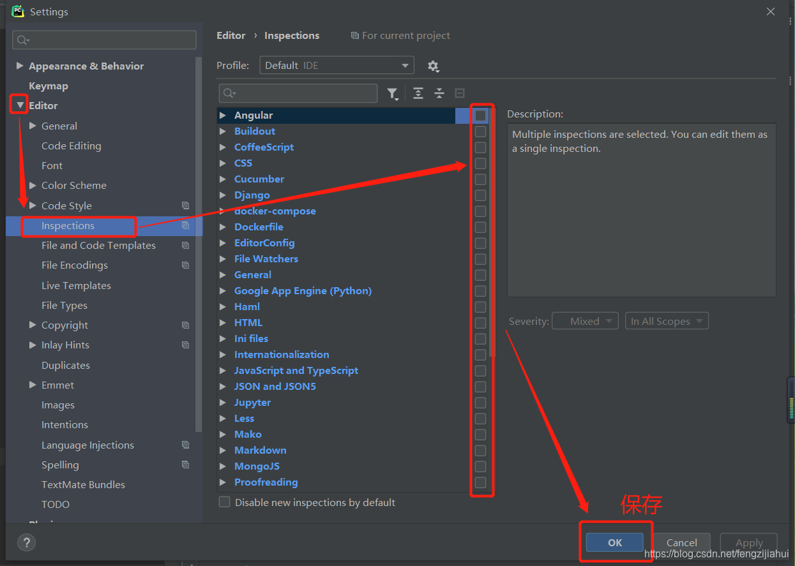795x566 pixels.
Task: Toggle the Buildout inspections checkbox
Action: [x=481, y=131]
